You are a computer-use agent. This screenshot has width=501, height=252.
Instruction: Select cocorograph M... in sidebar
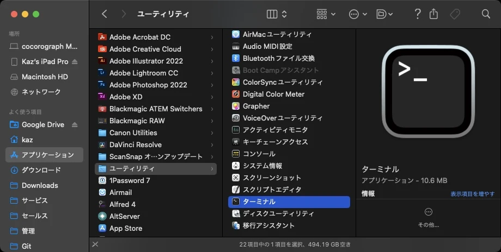coord(44,47)
